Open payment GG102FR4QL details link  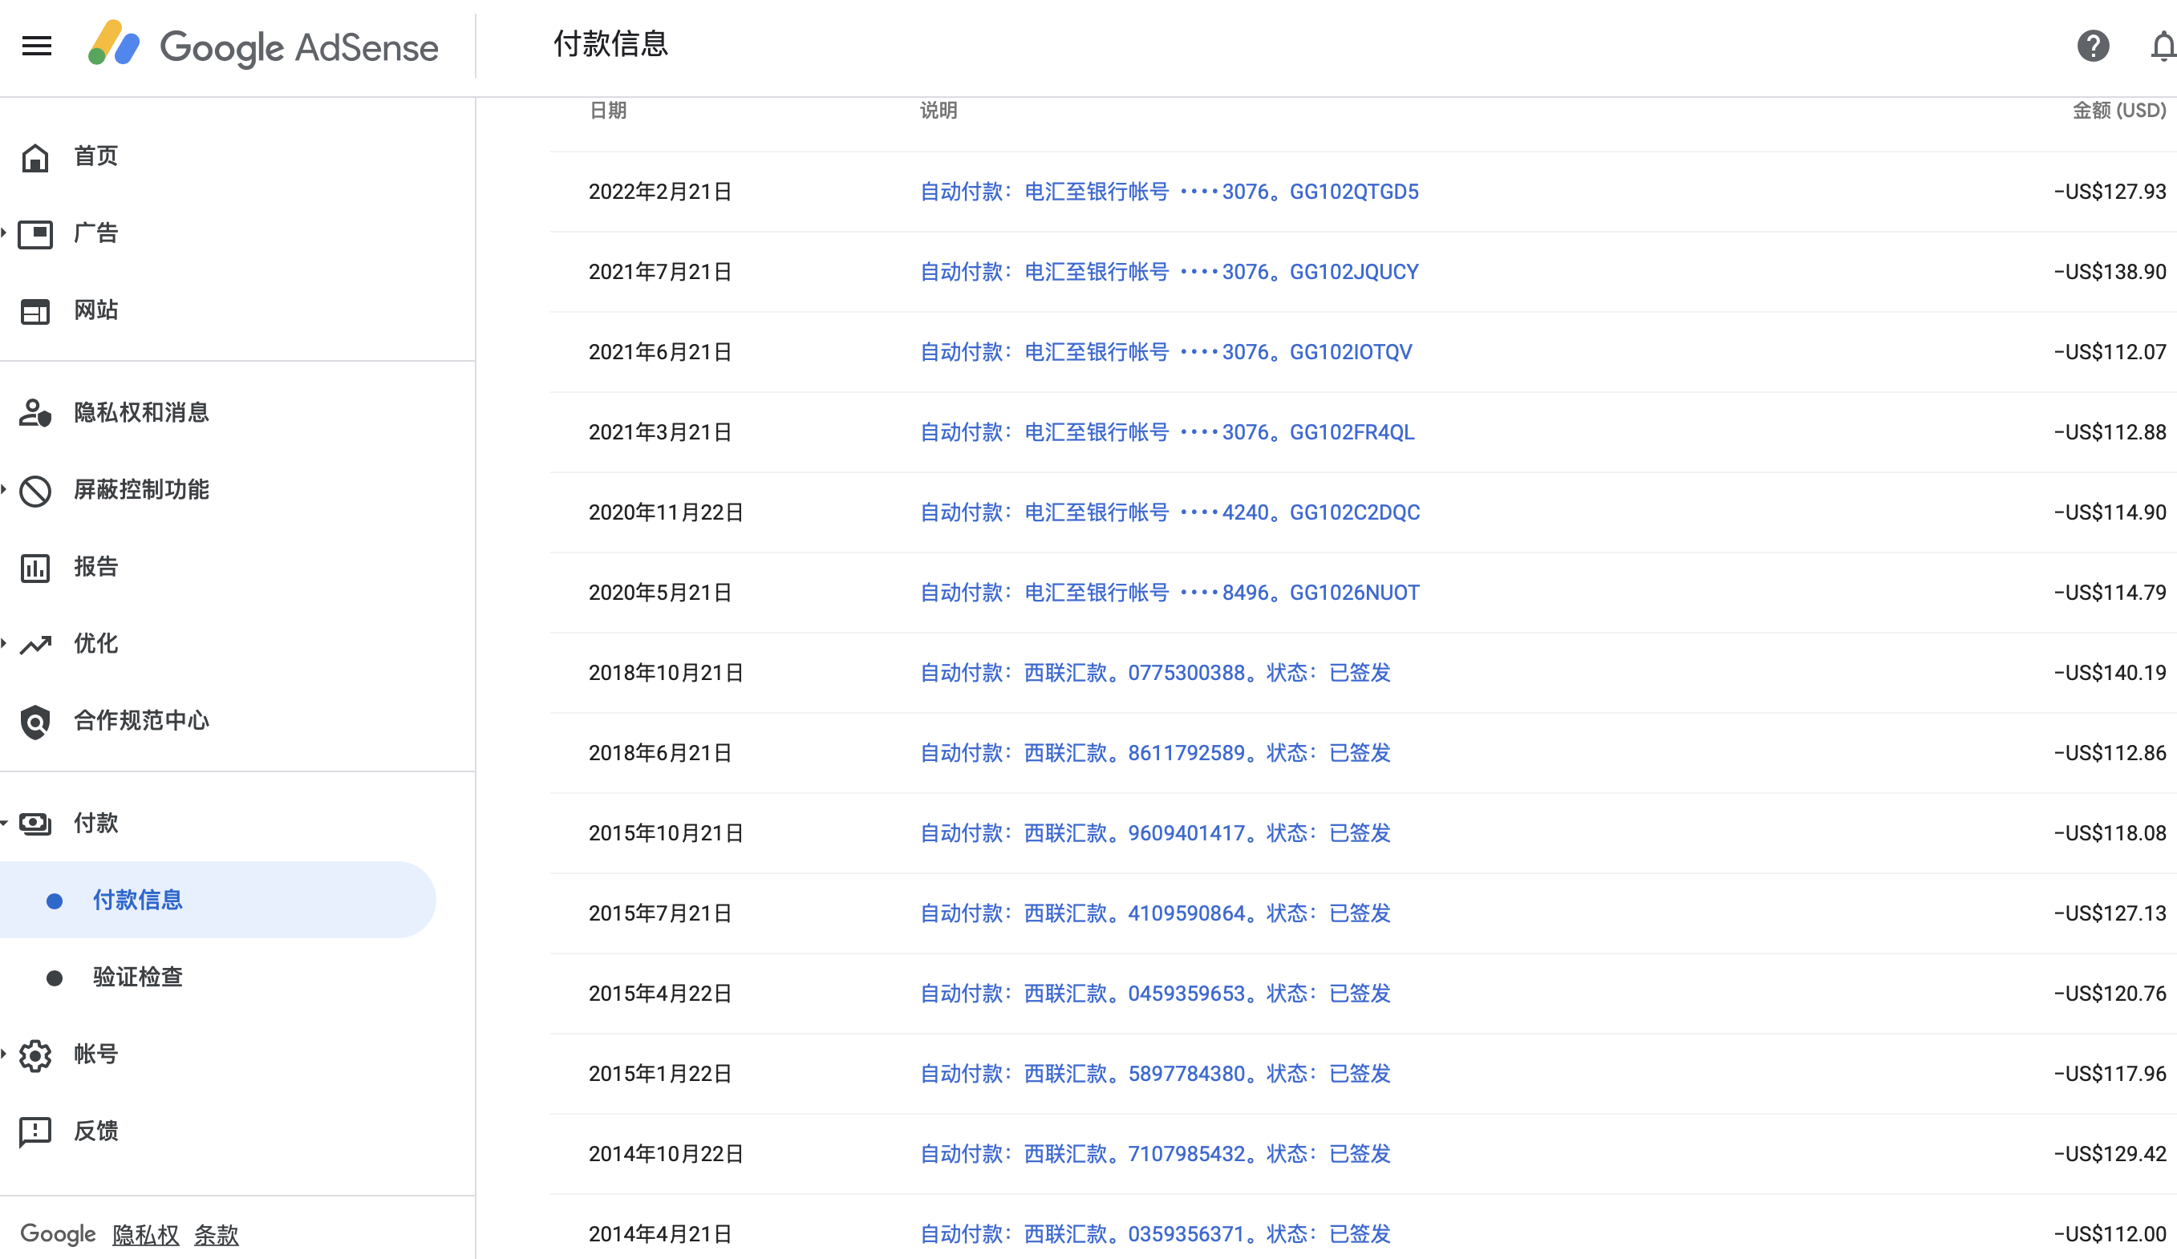1167,432
